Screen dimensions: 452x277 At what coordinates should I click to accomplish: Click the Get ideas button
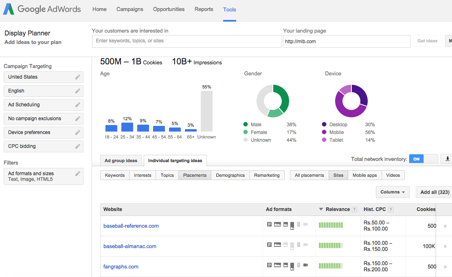(x=428, y=41)
